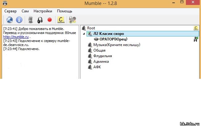Deafen yourself with the headphones icon

click(x=40, y=20)
